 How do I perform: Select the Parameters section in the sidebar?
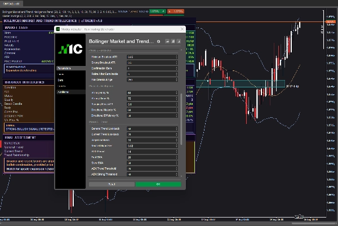pos(71,68)
